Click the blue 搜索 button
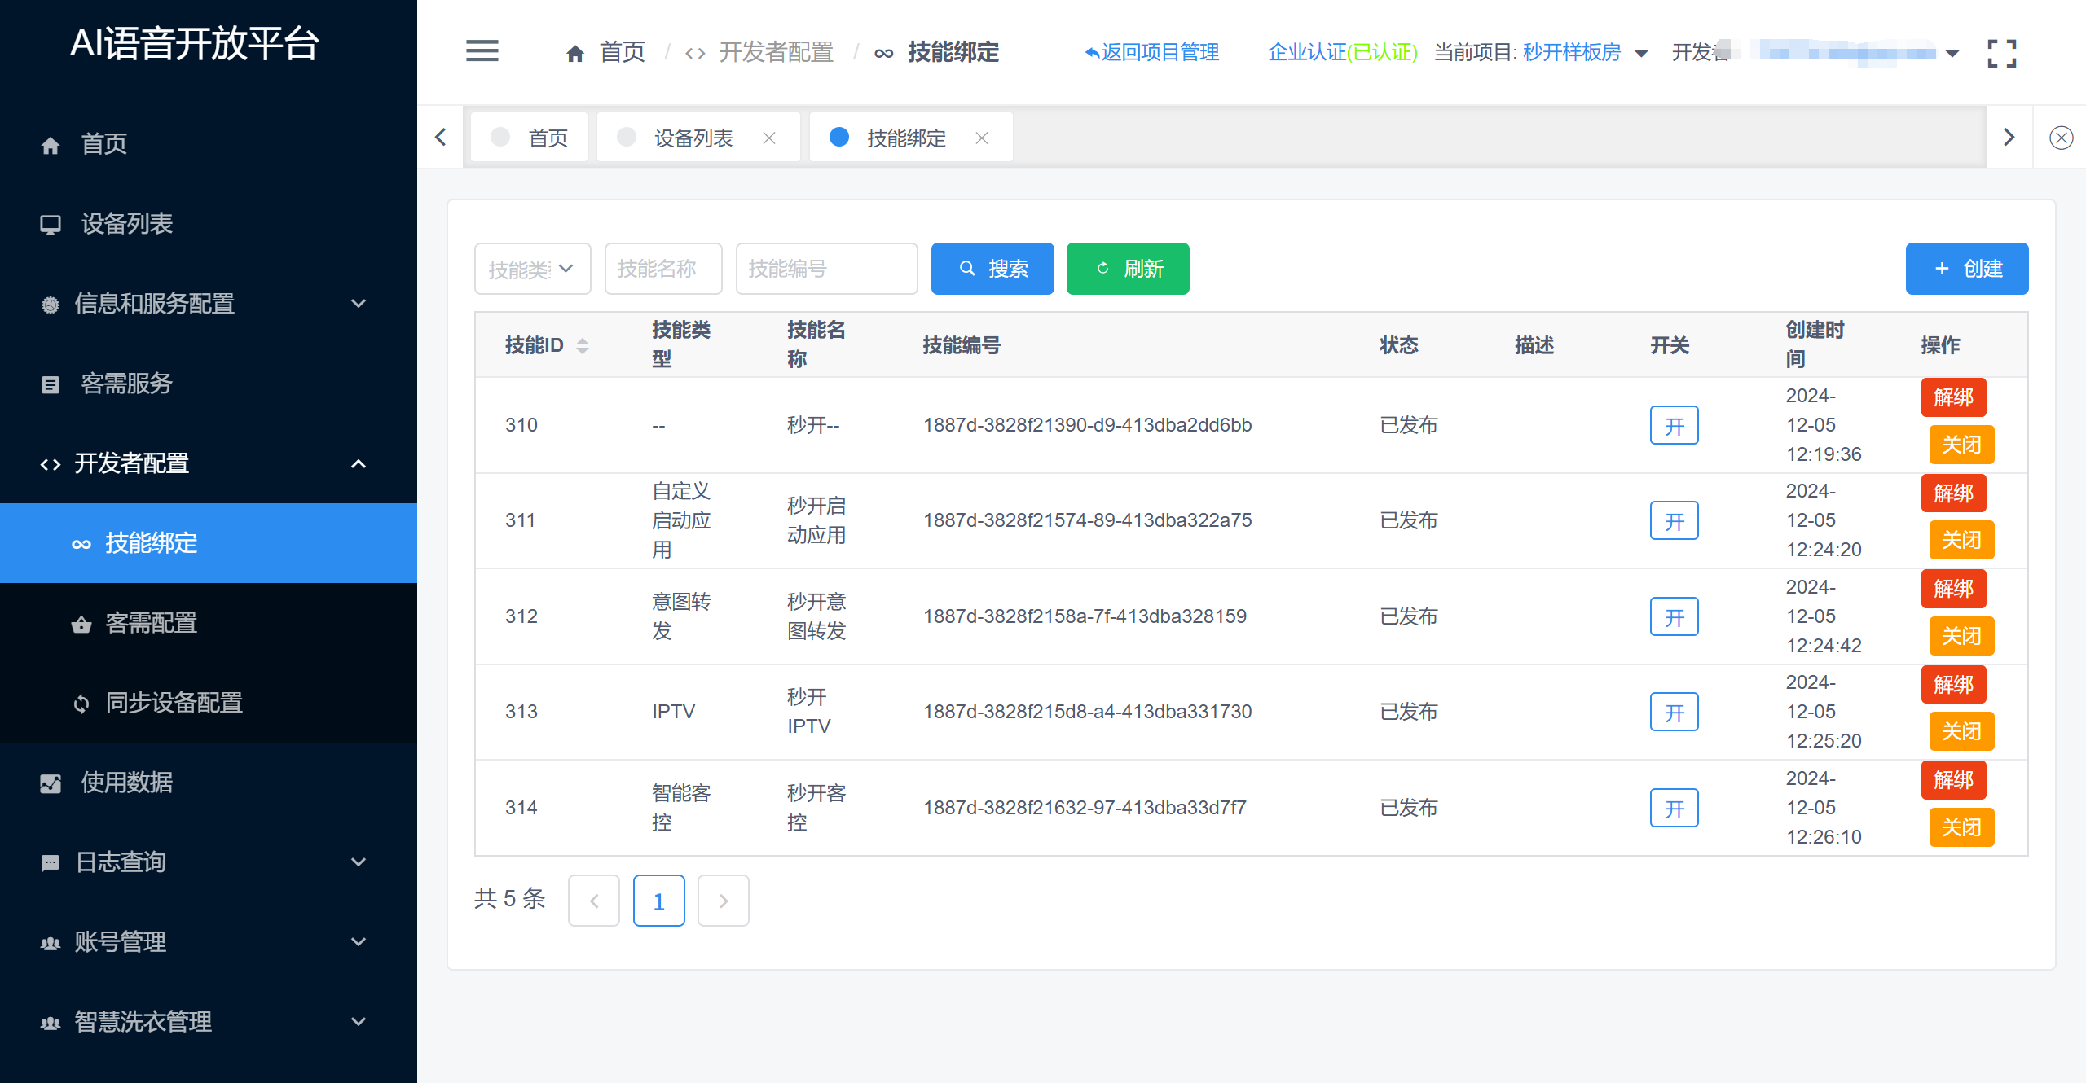Image resolution: width=2086 pixels, height=1083 pixels. pyautogui.click(x=992, y=269)
